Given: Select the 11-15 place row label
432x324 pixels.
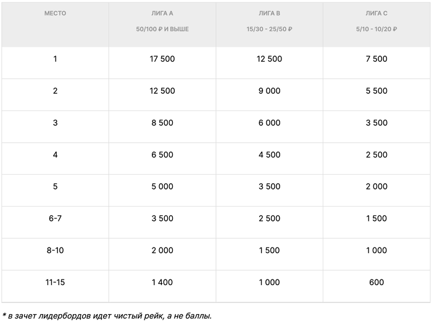Looking at the screenshot, I should tap(55, 282).
